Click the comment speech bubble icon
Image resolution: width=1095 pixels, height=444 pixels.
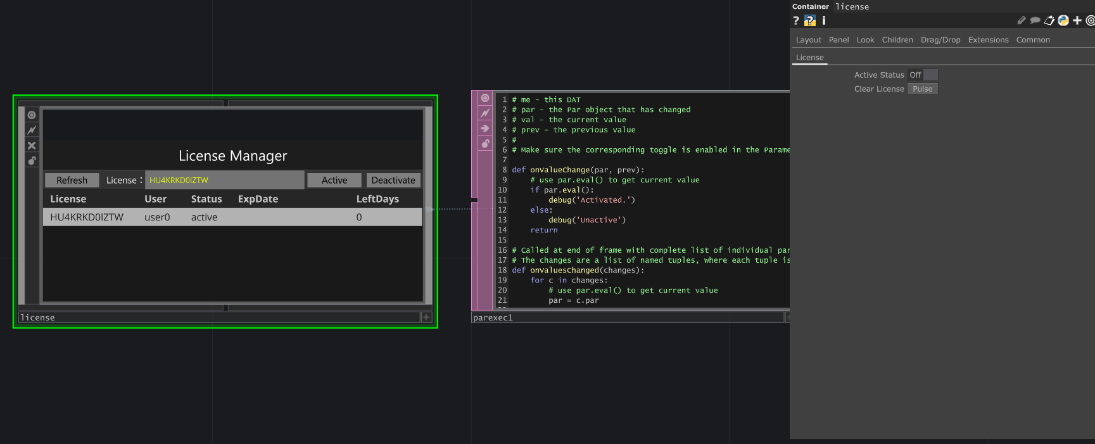click(x=1035, y=21)
